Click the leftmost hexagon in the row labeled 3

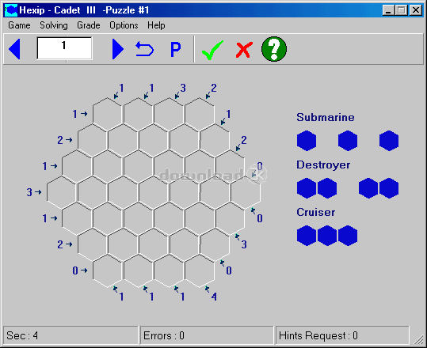click(x=62, y=192)
